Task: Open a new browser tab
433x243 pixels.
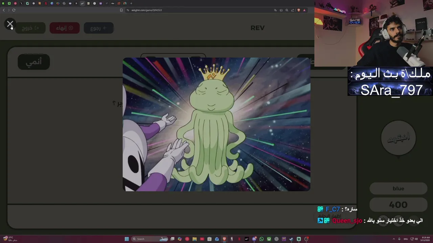Action: (131, 3)
